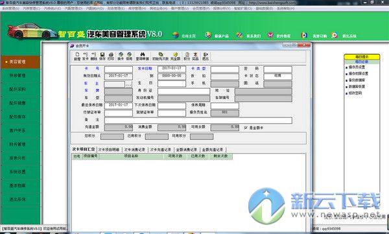Select 美容管理 in left sidebar
This screenshot has width=389, height=234.
click(x=20, y=62)
